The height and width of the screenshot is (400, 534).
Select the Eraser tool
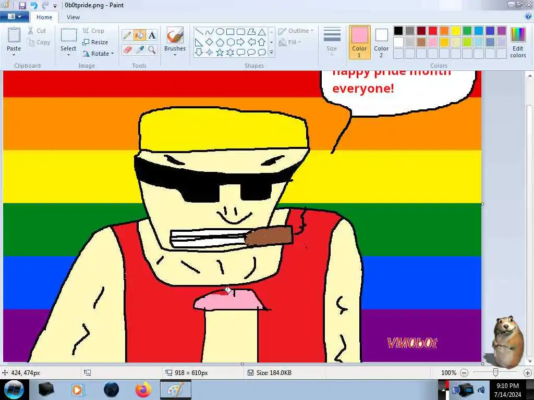coord(127,49)
